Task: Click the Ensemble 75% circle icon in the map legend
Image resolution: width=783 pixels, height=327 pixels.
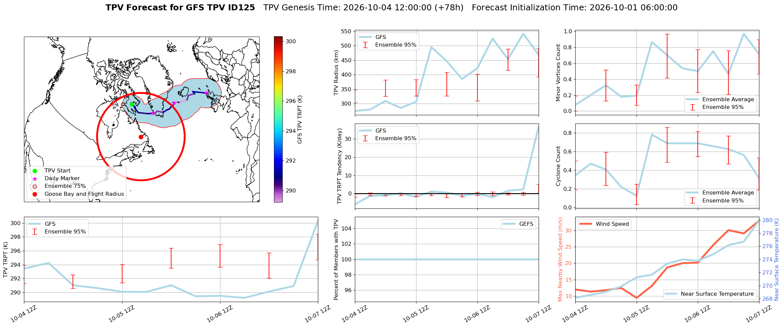Action: [35, 186]
